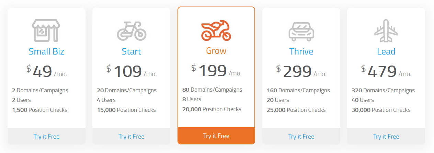Click 80 Domains/Campaigns feature line
Viewport: 434px width, 153px height.
click(x=212, y=90)
